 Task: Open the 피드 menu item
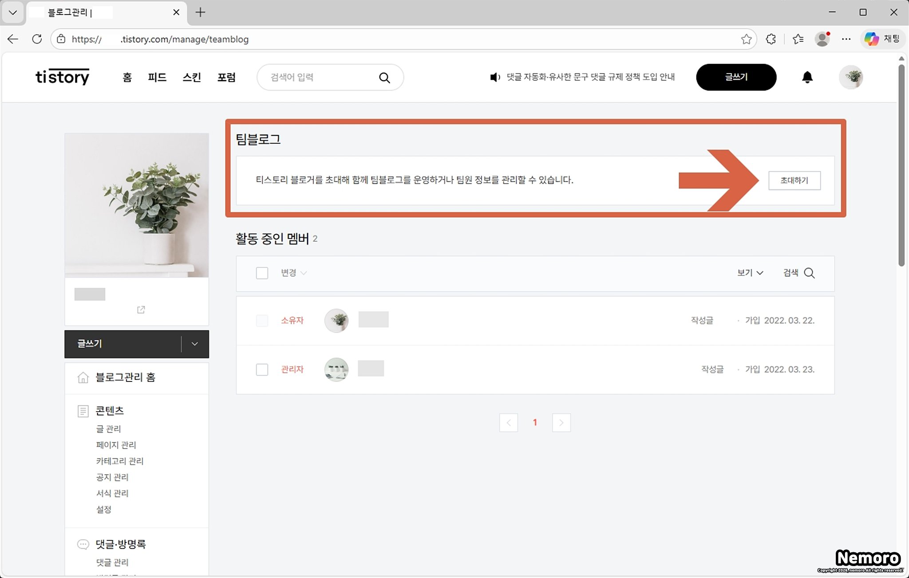point(157,77)
